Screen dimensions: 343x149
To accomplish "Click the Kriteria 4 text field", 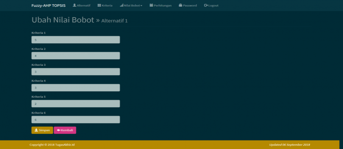I will [76, 88].
